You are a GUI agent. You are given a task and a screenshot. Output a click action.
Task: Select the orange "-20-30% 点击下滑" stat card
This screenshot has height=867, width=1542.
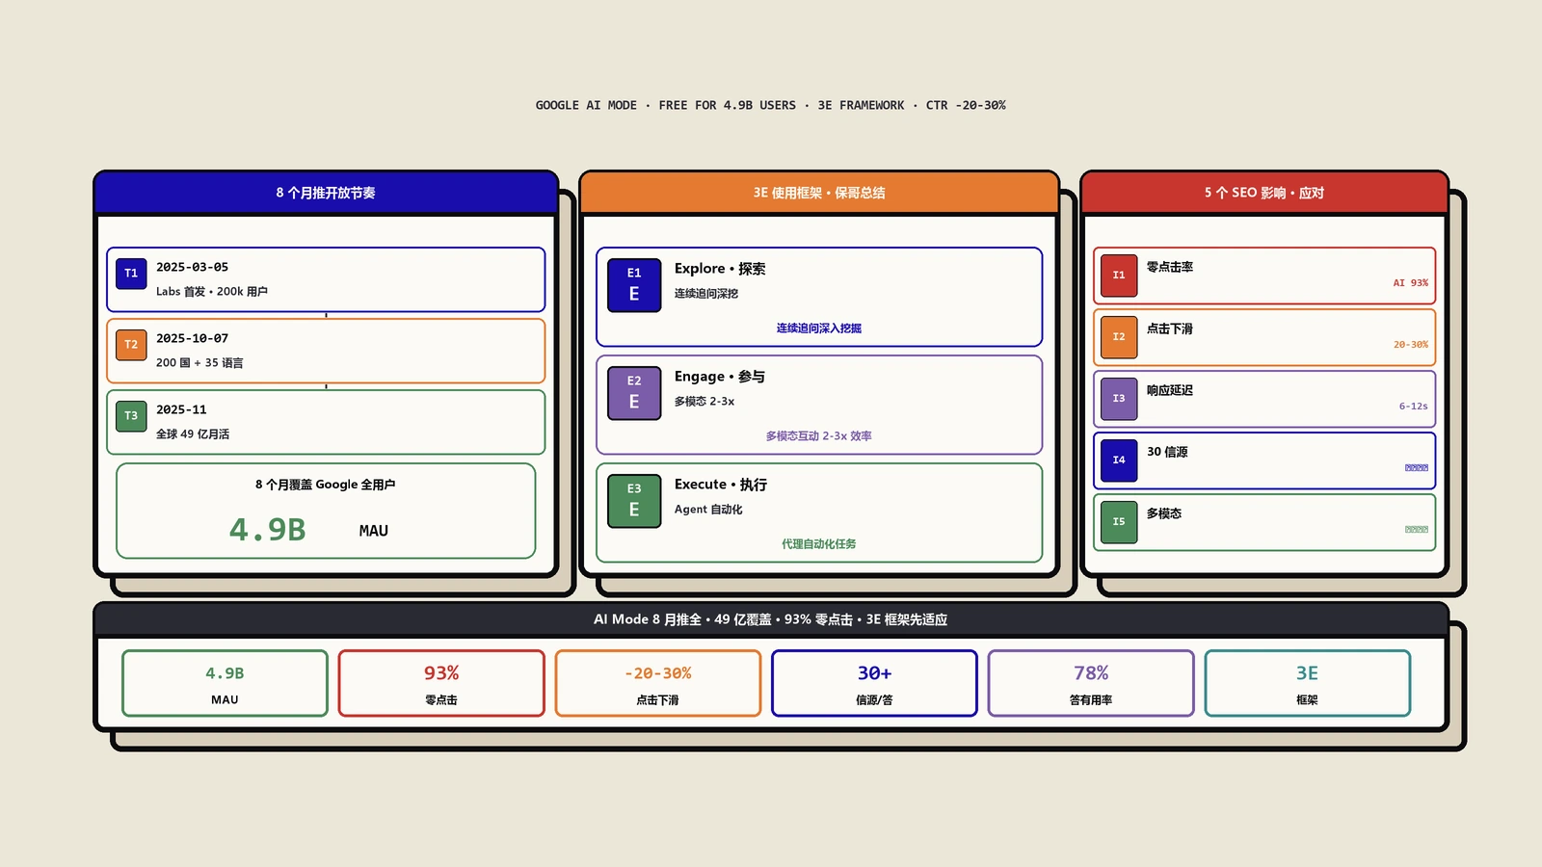click(x=658, y=683)
